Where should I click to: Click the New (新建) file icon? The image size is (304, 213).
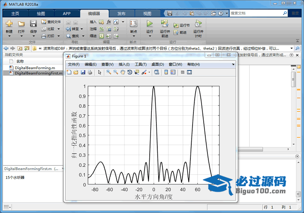point(9,24)
